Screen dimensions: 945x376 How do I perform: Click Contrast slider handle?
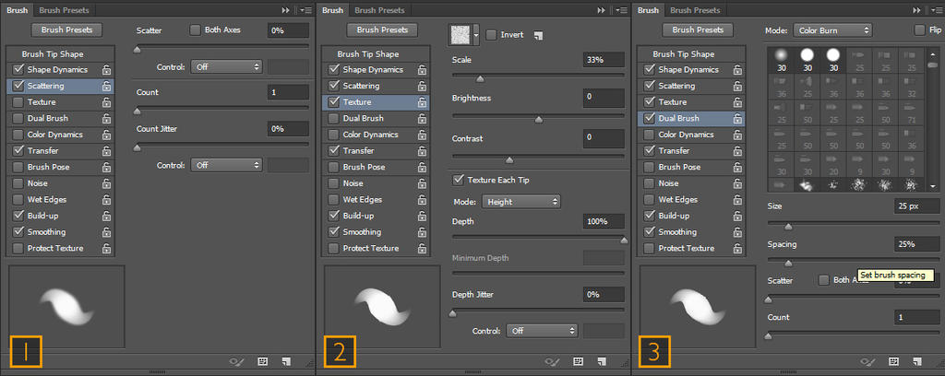[509, 160]
